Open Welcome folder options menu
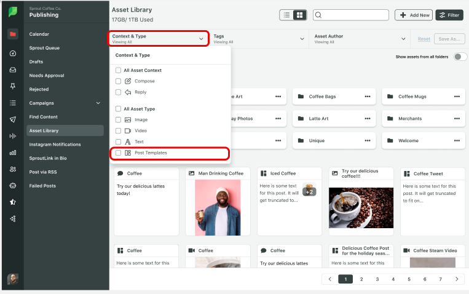 point(457,140)
